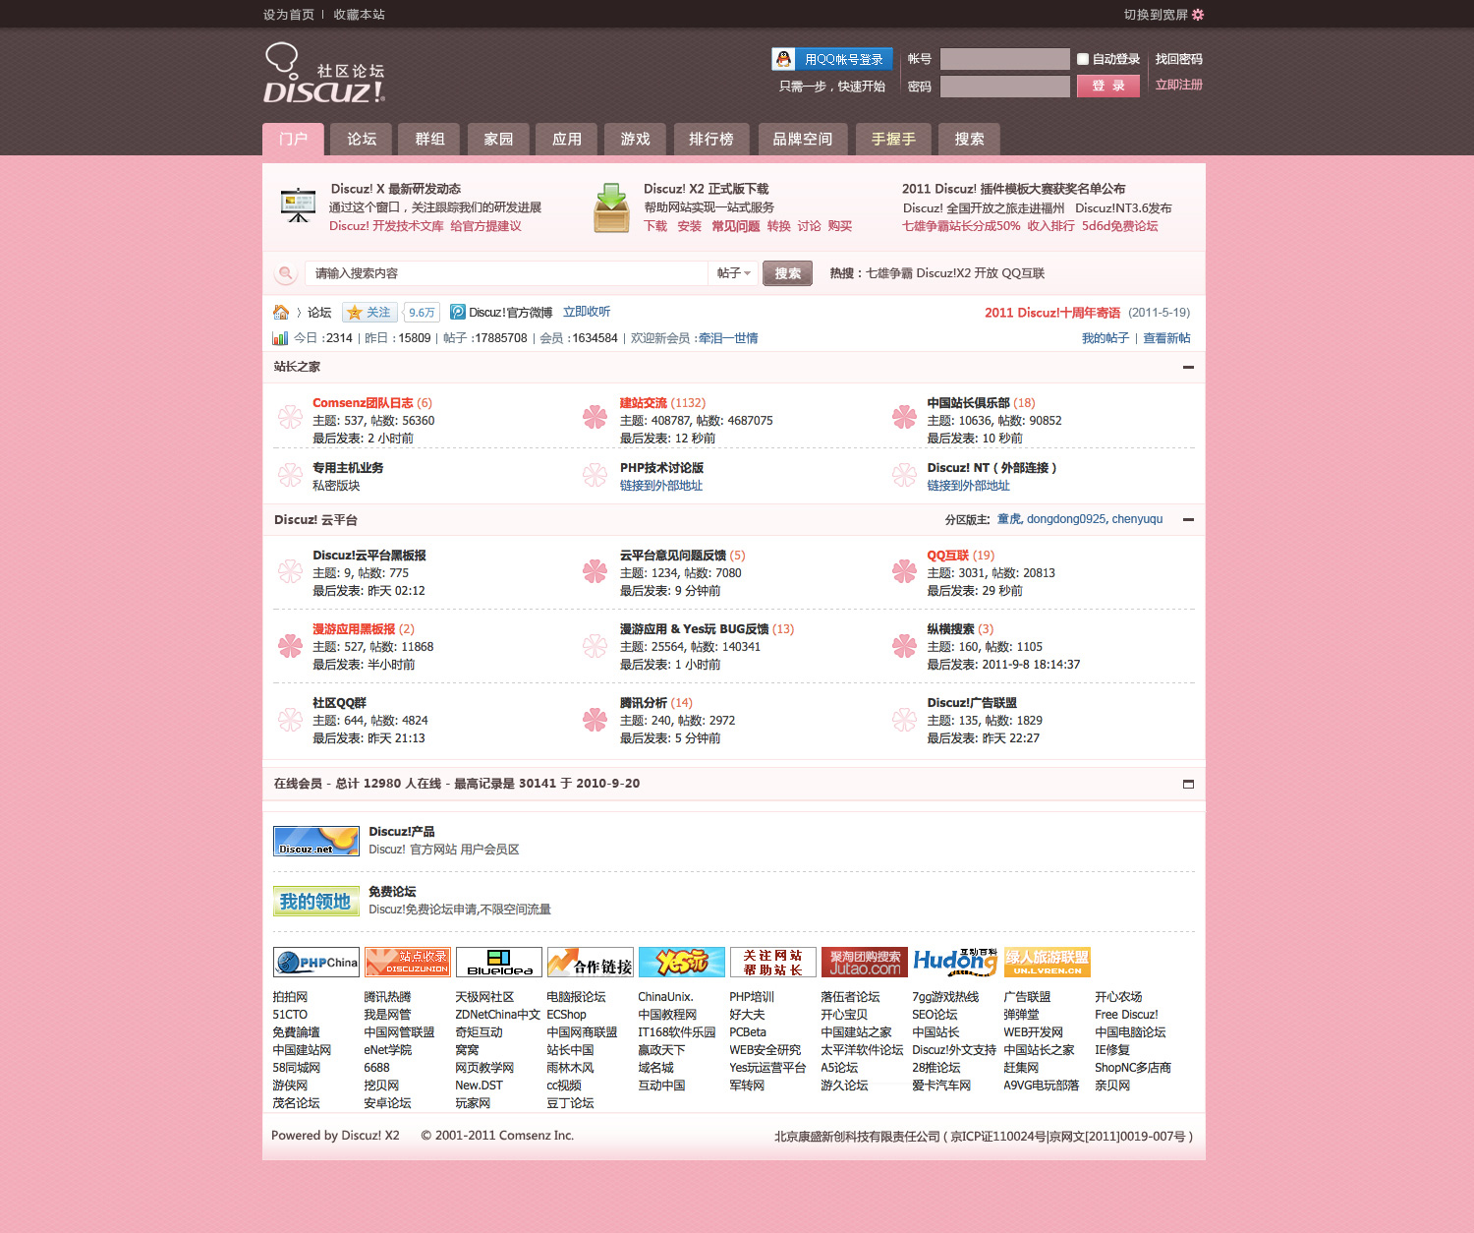Select the 品牌空间 tab
1474x1233 pixels.
click(802, 139)
